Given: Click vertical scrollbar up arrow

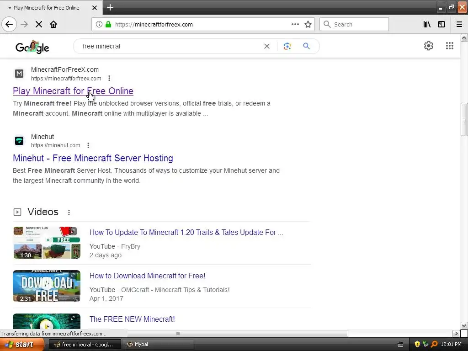Looking at the screenshot, I should pyautogui.click(x=464, y=37).
